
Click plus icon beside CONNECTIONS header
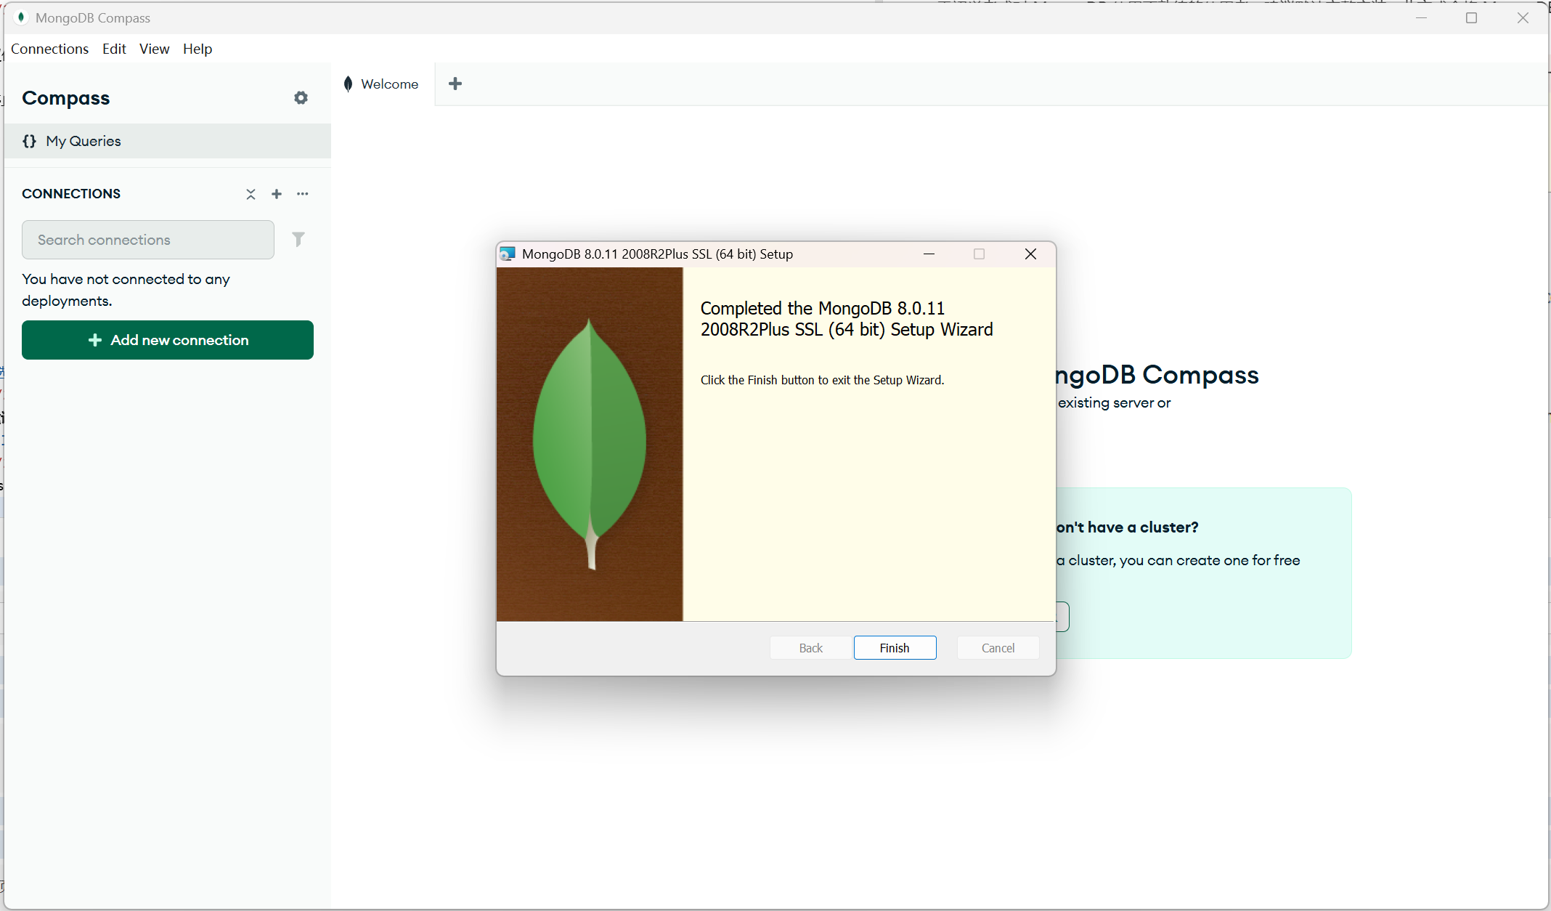point(277,194)
